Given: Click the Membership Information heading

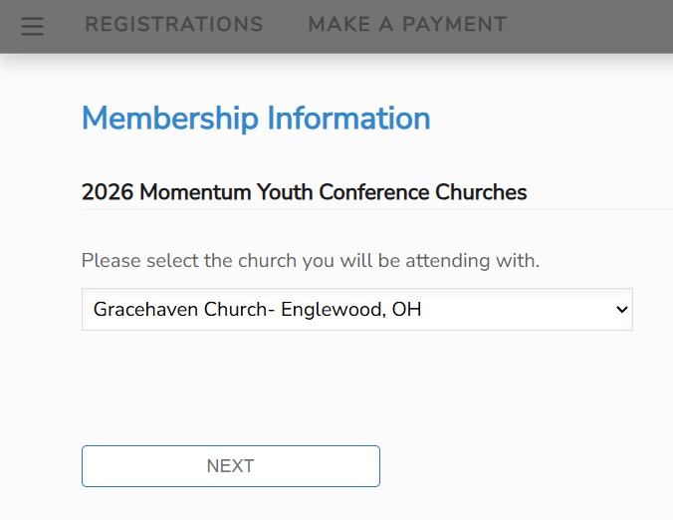Looking at the screenshot, I should [x=256, y=118].
